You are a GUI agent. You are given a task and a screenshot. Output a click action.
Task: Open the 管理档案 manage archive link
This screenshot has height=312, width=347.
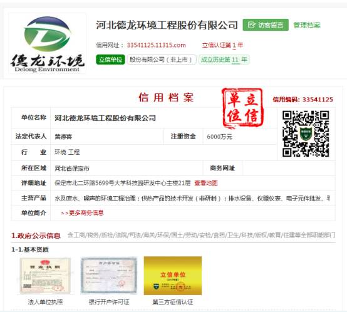click(x=307, y=25)
